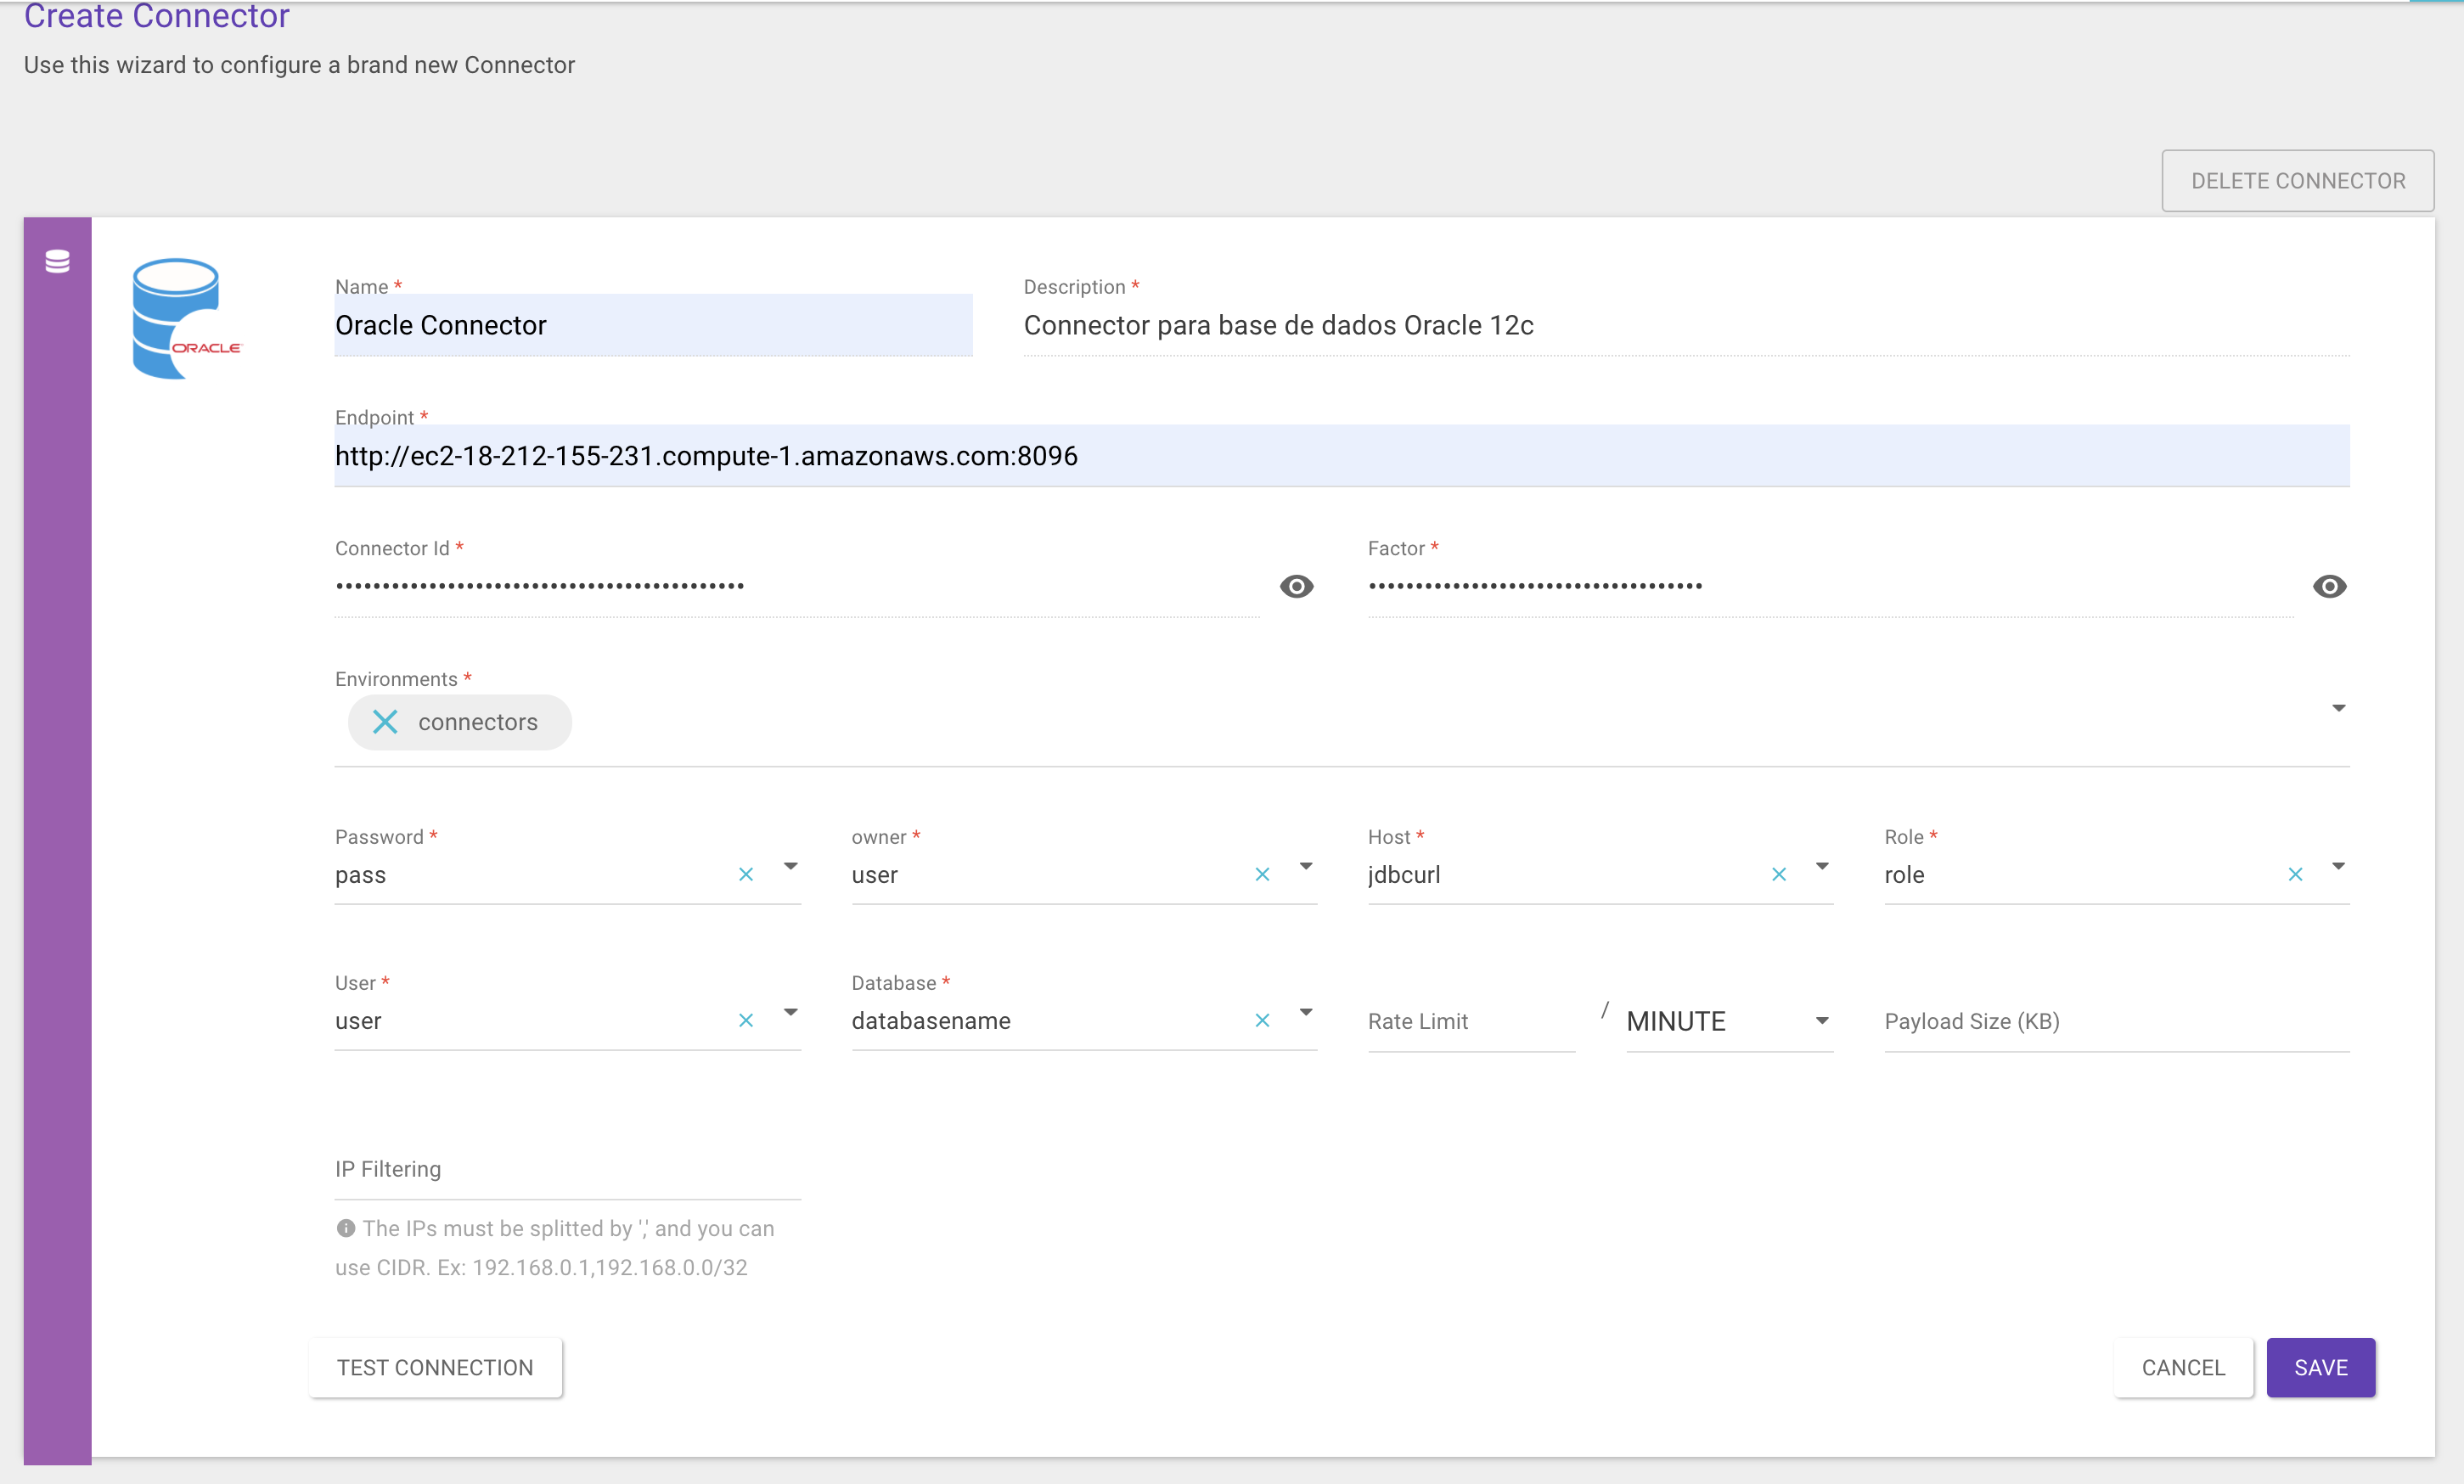Open the Role dropdown options
The width and height of the screenshot is (2464, 1484).
tap(2338, 865)
